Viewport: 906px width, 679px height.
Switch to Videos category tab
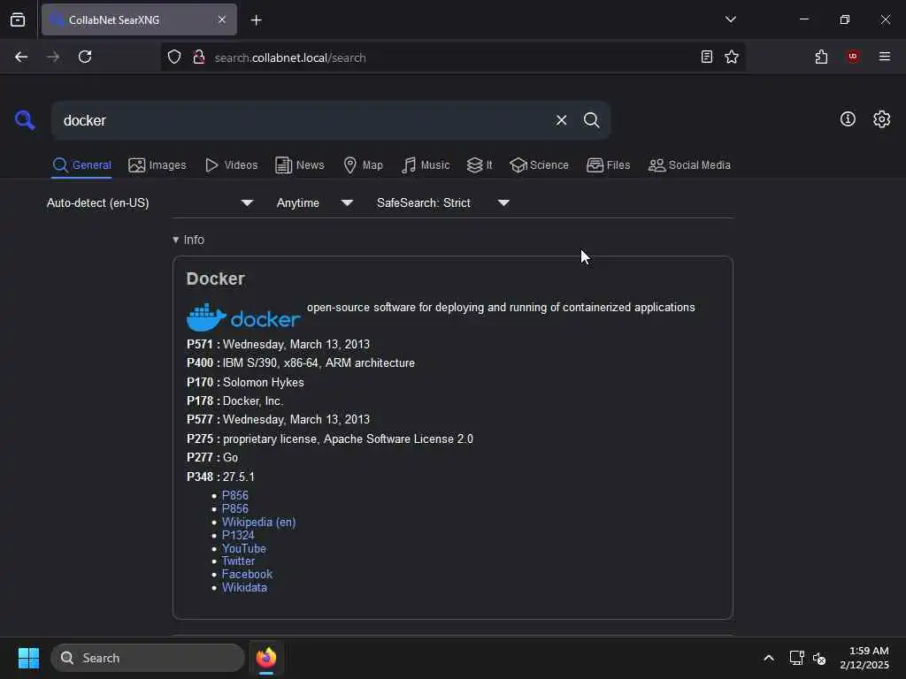(x=231, y=165)
